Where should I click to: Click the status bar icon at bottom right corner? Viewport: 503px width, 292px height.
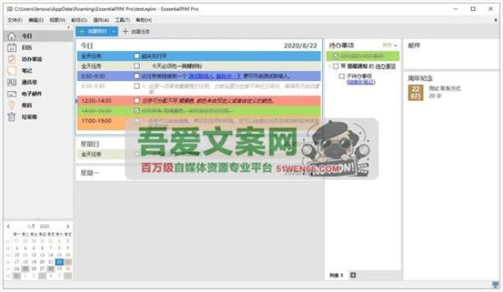click(496, 284)
